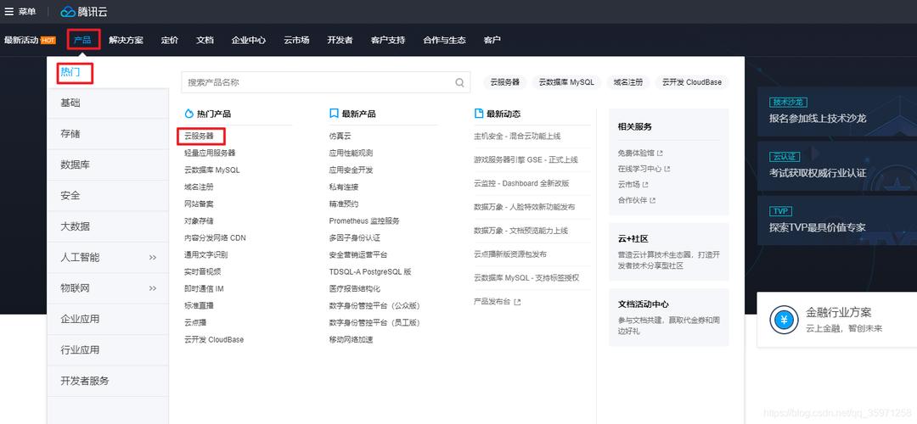The image size is (917, 424).
Task: Open 最新活动 in the navigation bar
Action: [21, 41]
